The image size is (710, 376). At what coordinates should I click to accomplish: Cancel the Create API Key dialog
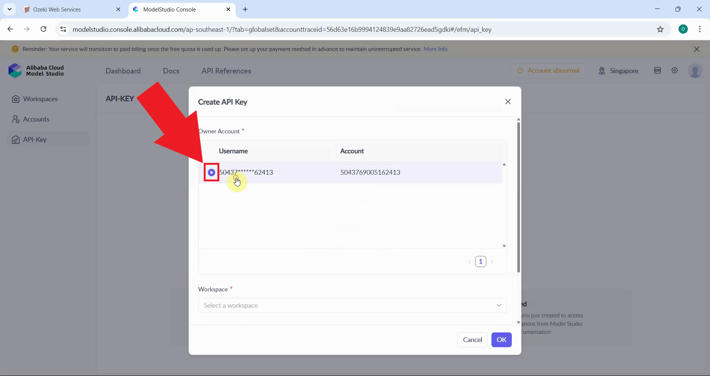pyautogui.click(x=472, y=340)
